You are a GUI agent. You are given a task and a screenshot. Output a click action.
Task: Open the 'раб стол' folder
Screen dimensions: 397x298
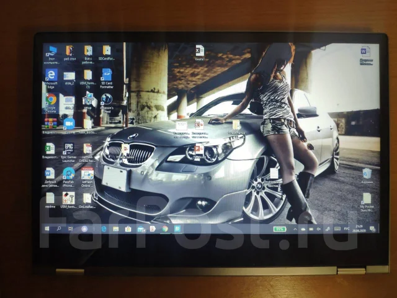coord(69,53)
